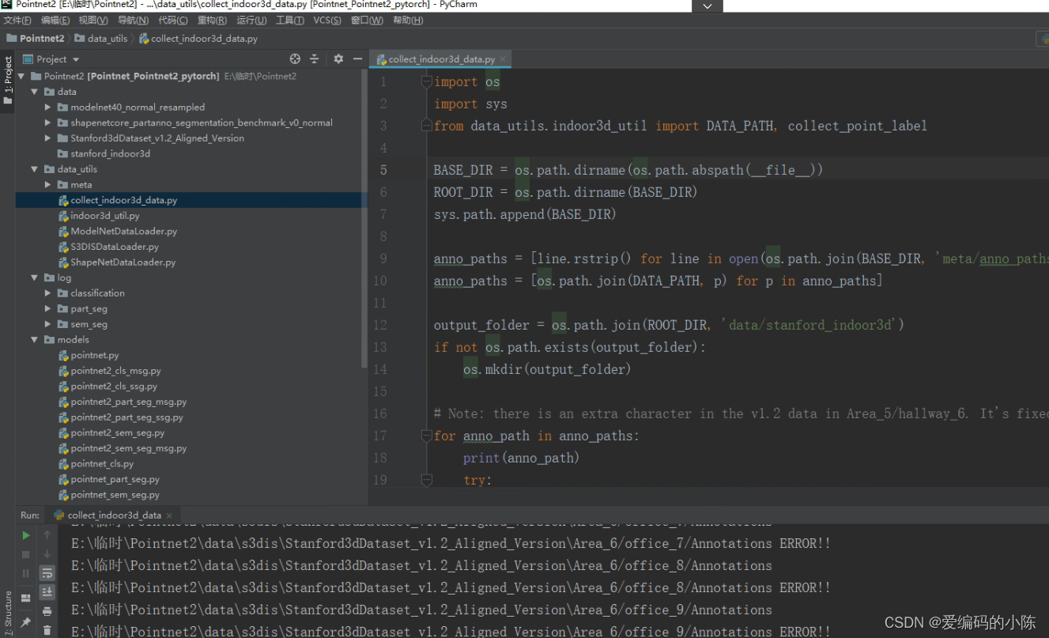The width and height of the screenshot is (1049, 638).
Task: Select pointnet_sem_seg.py in Project tree
Action: pyautogui.click(x=115, y=495)
